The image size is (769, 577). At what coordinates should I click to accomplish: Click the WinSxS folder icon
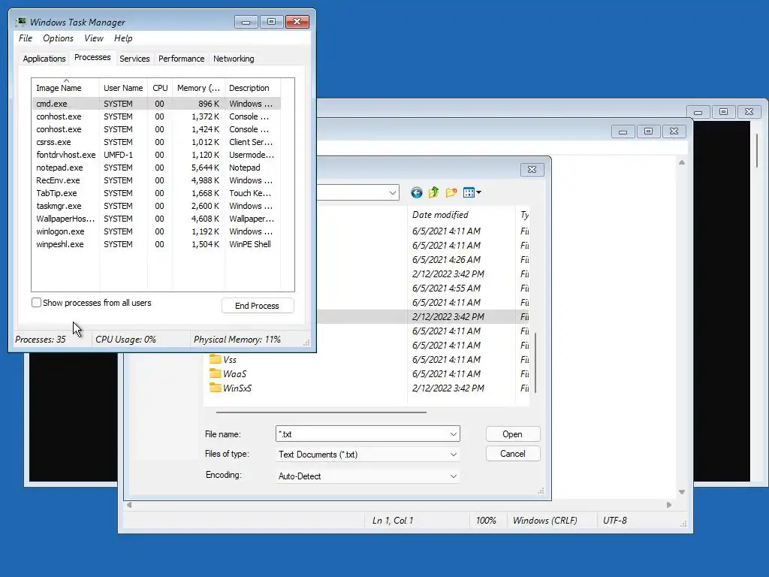pos(215,388)
